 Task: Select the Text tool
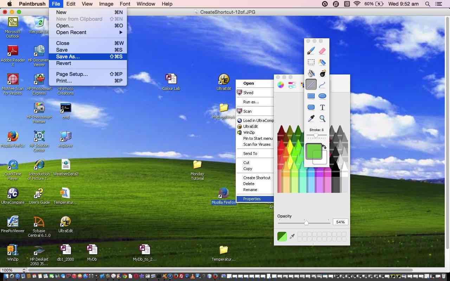[x=322, y=107]
